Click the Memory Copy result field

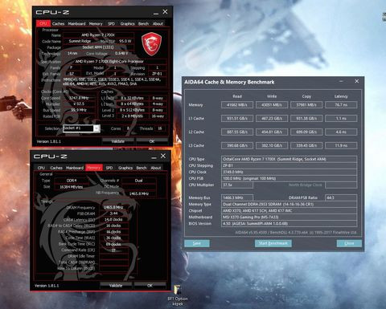pos(306,105)
